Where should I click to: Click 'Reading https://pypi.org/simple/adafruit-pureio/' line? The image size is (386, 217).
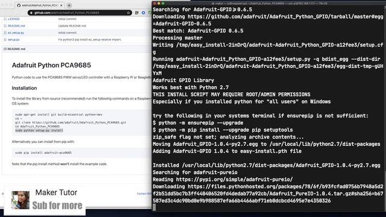(223, 180)
